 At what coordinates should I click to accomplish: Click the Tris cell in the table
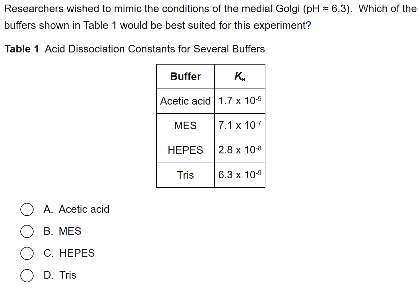tap(185, 175)
